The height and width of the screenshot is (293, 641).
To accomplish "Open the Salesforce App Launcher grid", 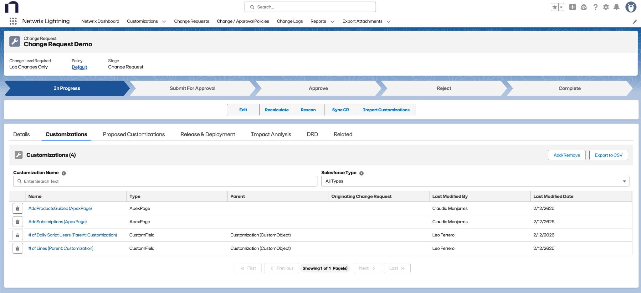I will tap(13, 21).
